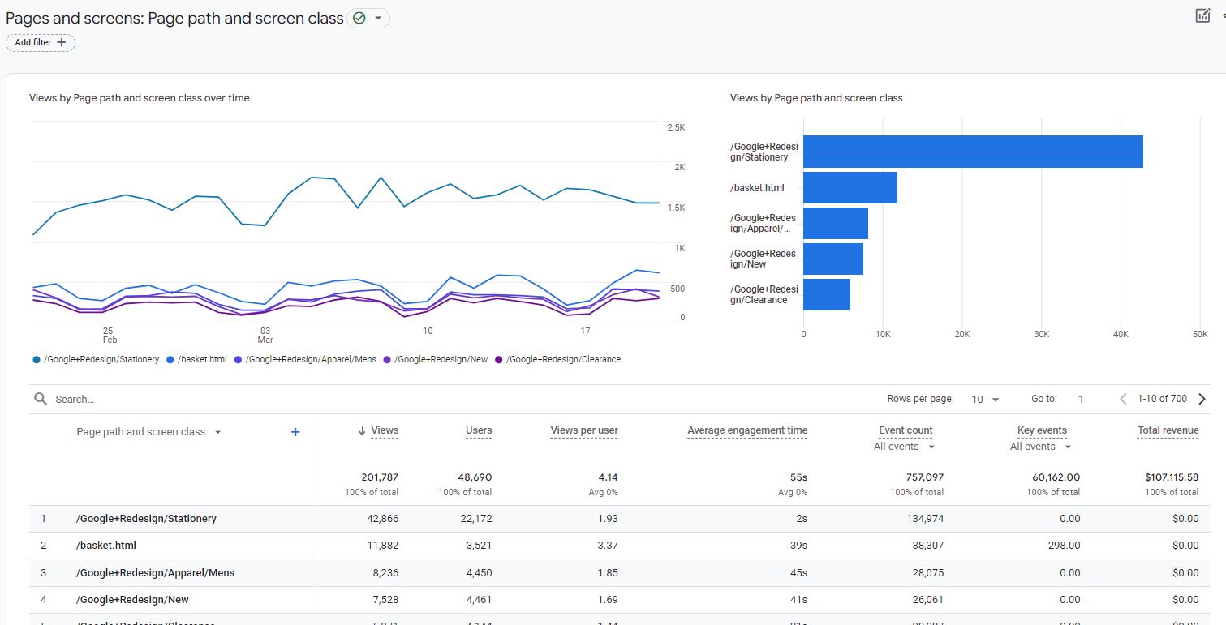Click the search magnifier in the table toolbar
This screenshot has width=1226, height=625.
[40, 398]
